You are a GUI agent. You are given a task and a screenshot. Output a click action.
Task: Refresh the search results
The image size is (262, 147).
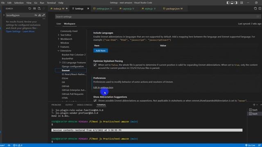(30, 9)
